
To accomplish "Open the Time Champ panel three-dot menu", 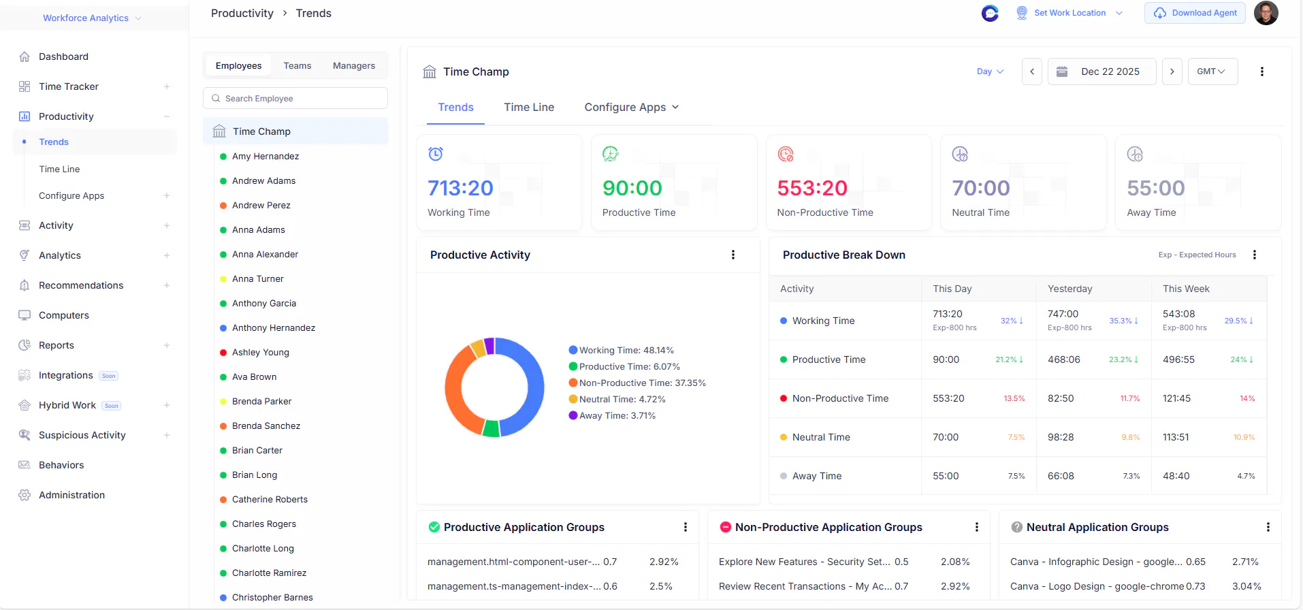I will click(x=1262, y=71).
